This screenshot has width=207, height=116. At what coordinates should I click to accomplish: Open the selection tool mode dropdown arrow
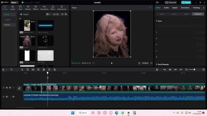click(x=6, y=70)
